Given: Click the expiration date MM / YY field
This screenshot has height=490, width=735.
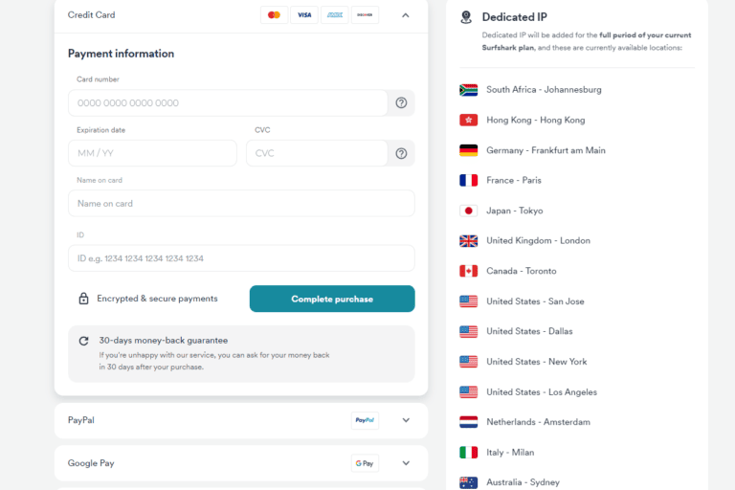Looking at the screenshot, I should coord(152,153).
